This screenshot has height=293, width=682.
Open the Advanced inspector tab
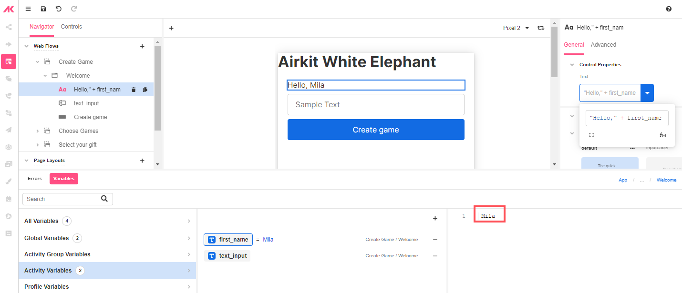(x=603, y=45)
